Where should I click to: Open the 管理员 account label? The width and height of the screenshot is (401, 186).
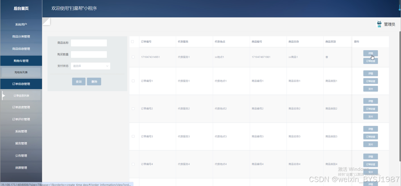[389, 24]
